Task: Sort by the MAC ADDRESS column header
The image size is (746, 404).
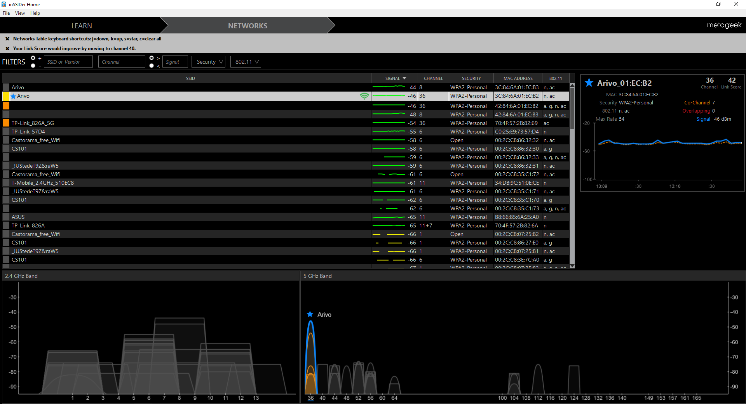Action: point(518,78)
